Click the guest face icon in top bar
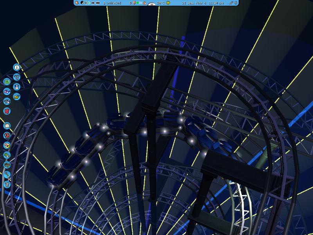 [x=134, y=3]
